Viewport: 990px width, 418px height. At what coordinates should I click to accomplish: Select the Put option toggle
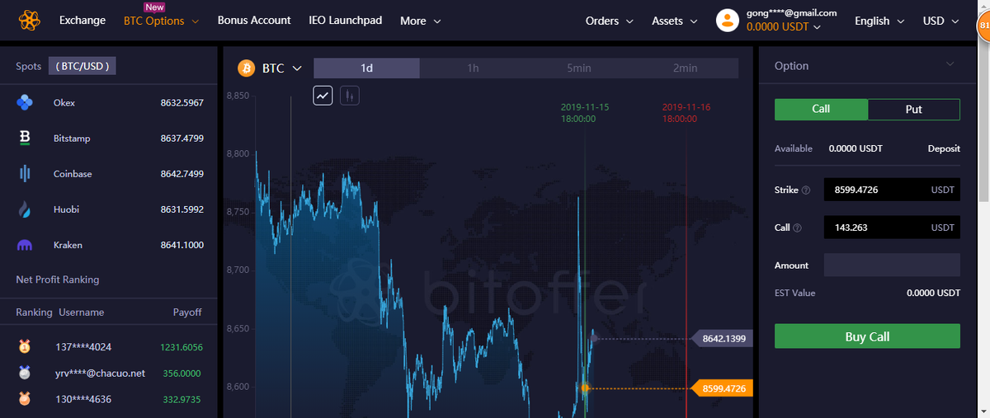914,109
